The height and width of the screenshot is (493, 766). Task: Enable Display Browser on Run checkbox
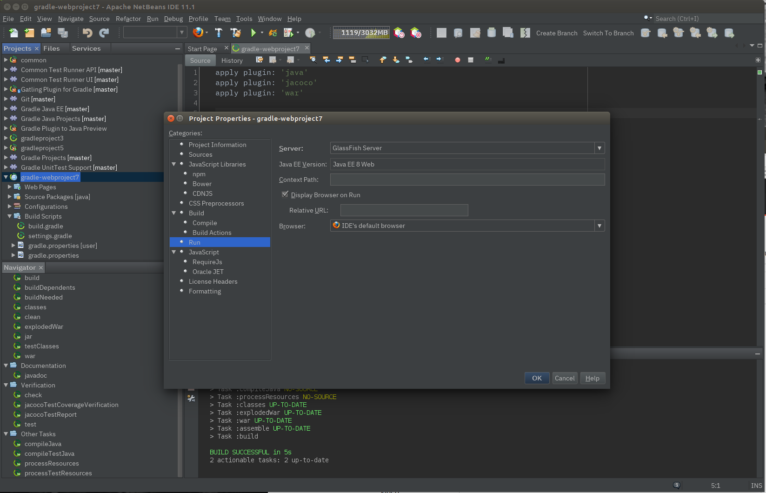point(285,194)
